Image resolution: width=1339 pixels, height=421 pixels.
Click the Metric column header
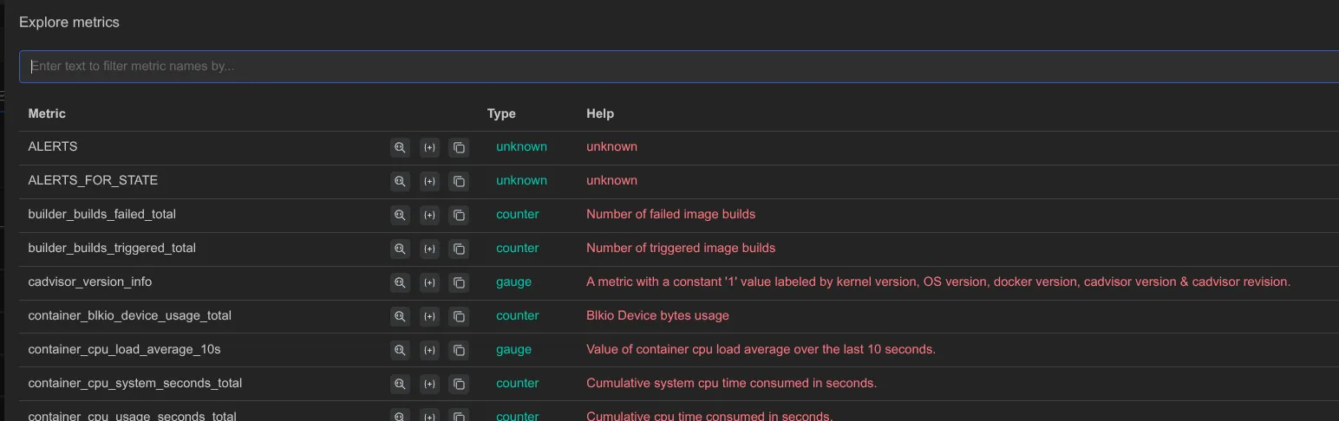(x=47, y=113)
